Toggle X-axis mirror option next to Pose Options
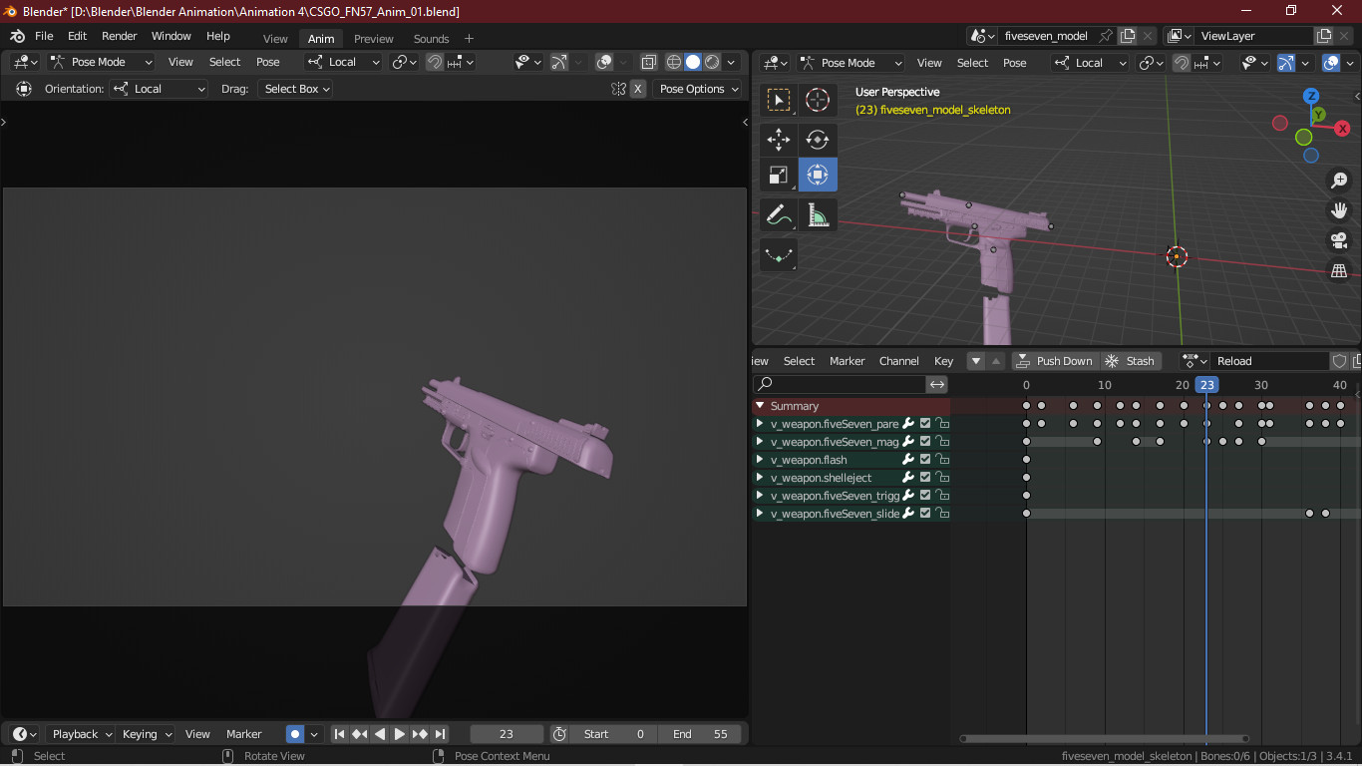Screen dimensions: 1362x766 point(638,88)
